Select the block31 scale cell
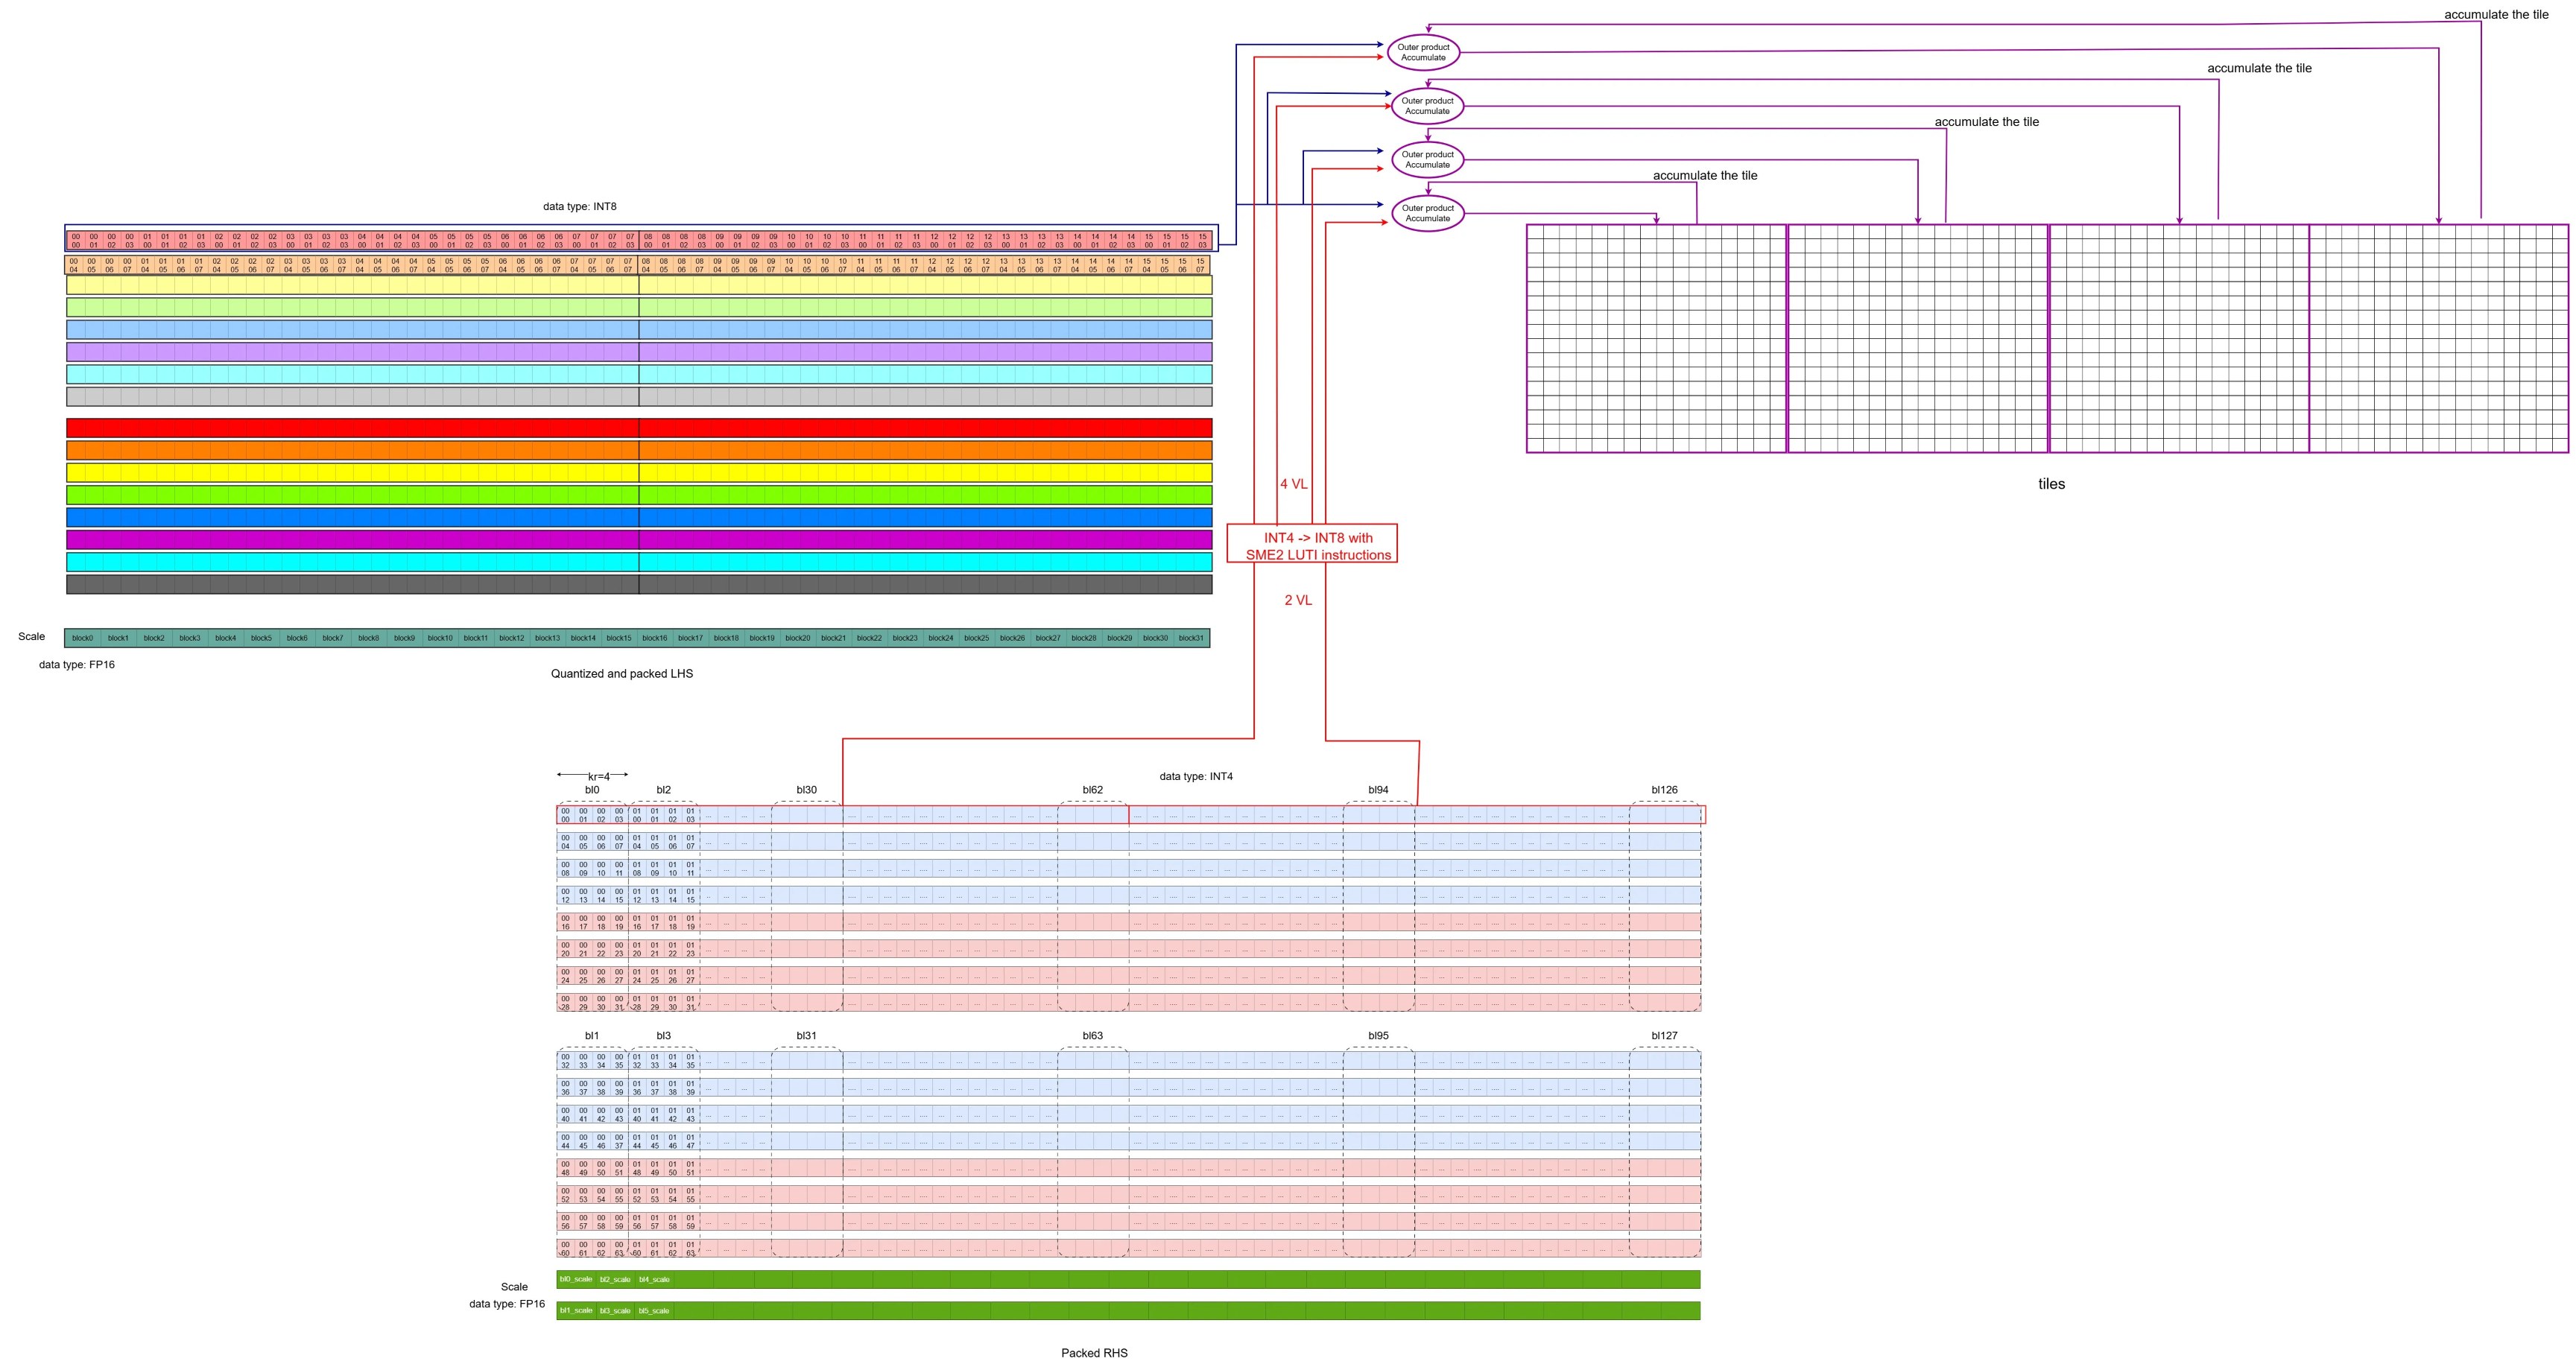 click(1191, 637)
